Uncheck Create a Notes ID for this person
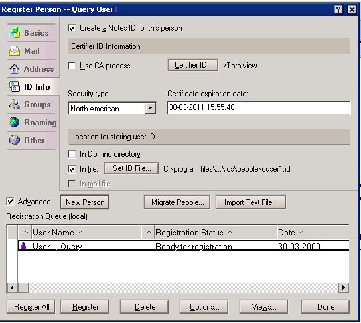Image resolution: width=361 pixels, height=323 pixels. (72, 29)
